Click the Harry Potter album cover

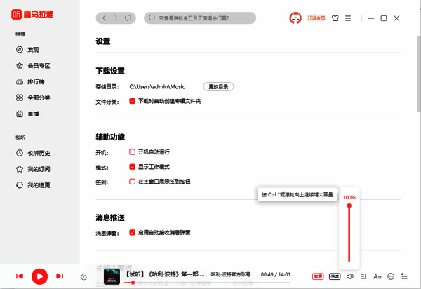tap(112, 276)
